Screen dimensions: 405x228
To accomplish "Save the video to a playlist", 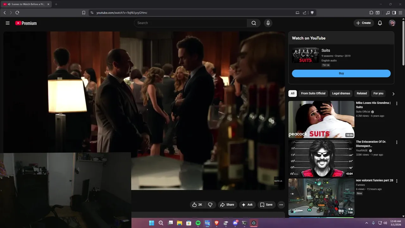I will click(x=266, y=205).
